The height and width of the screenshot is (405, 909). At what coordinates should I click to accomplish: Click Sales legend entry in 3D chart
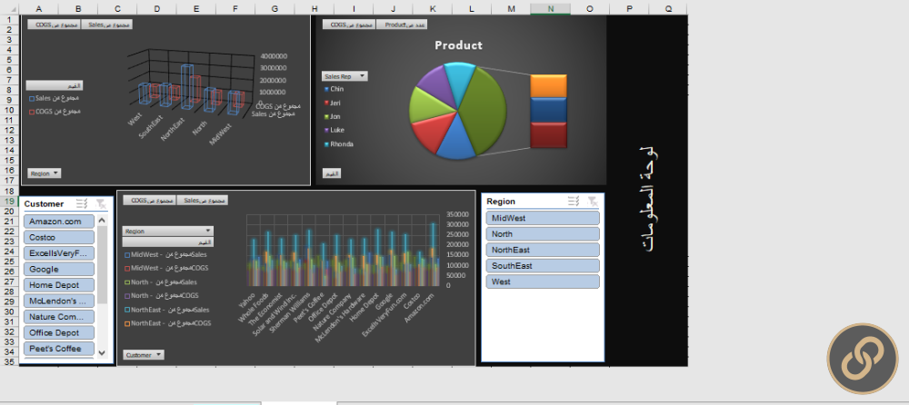(x=55, y=98)
